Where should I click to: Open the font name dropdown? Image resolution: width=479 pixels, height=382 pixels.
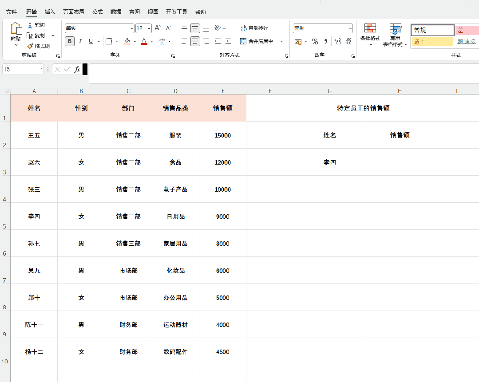click(132, 28)
